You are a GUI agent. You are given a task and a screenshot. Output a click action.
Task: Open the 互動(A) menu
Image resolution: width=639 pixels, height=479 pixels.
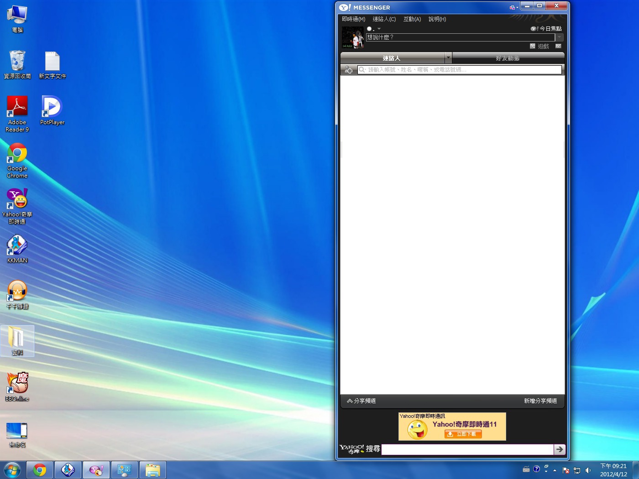pyautogui.click(x=412, y=19)
